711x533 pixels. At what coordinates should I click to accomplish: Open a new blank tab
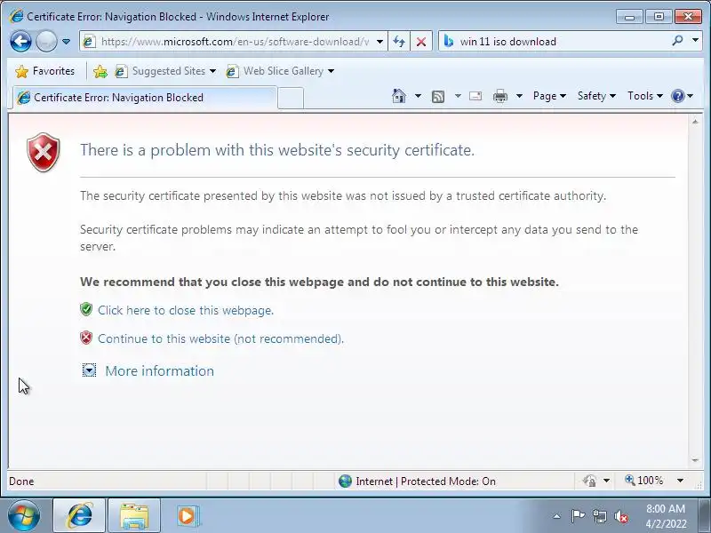click(x=291, y=98)
